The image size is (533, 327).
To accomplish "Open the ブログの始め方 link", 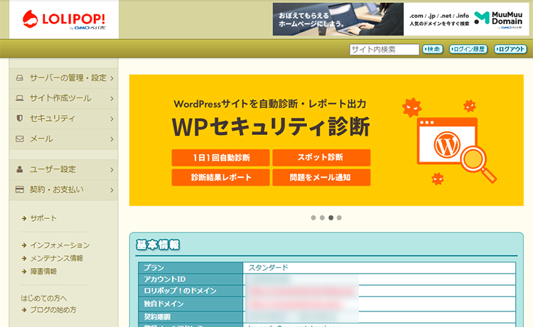I will click(53, 310).
